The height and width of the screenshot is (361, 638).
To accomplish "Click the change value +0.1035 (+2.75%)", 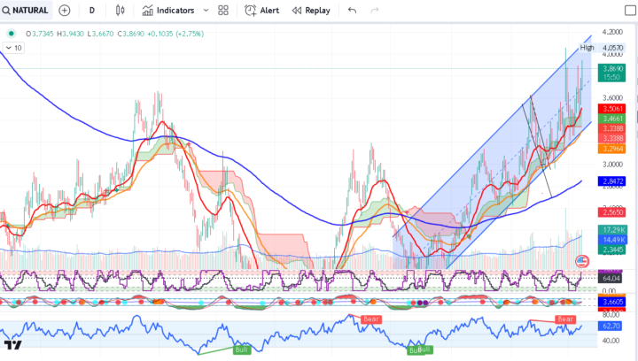I will pyautogui.click(x=175, y=34).
